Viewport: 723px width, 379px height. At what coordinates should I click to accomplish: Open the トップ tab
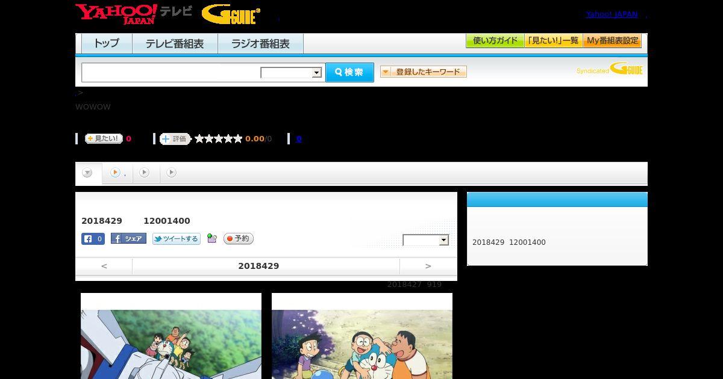pos(107,43)
